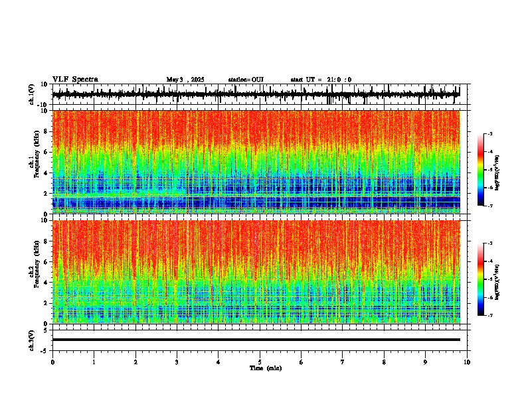Image resolution: width=526 pixels, height=406 pixels.
Task: Click the tick label "4" on the Time axis
Action: 219,362
